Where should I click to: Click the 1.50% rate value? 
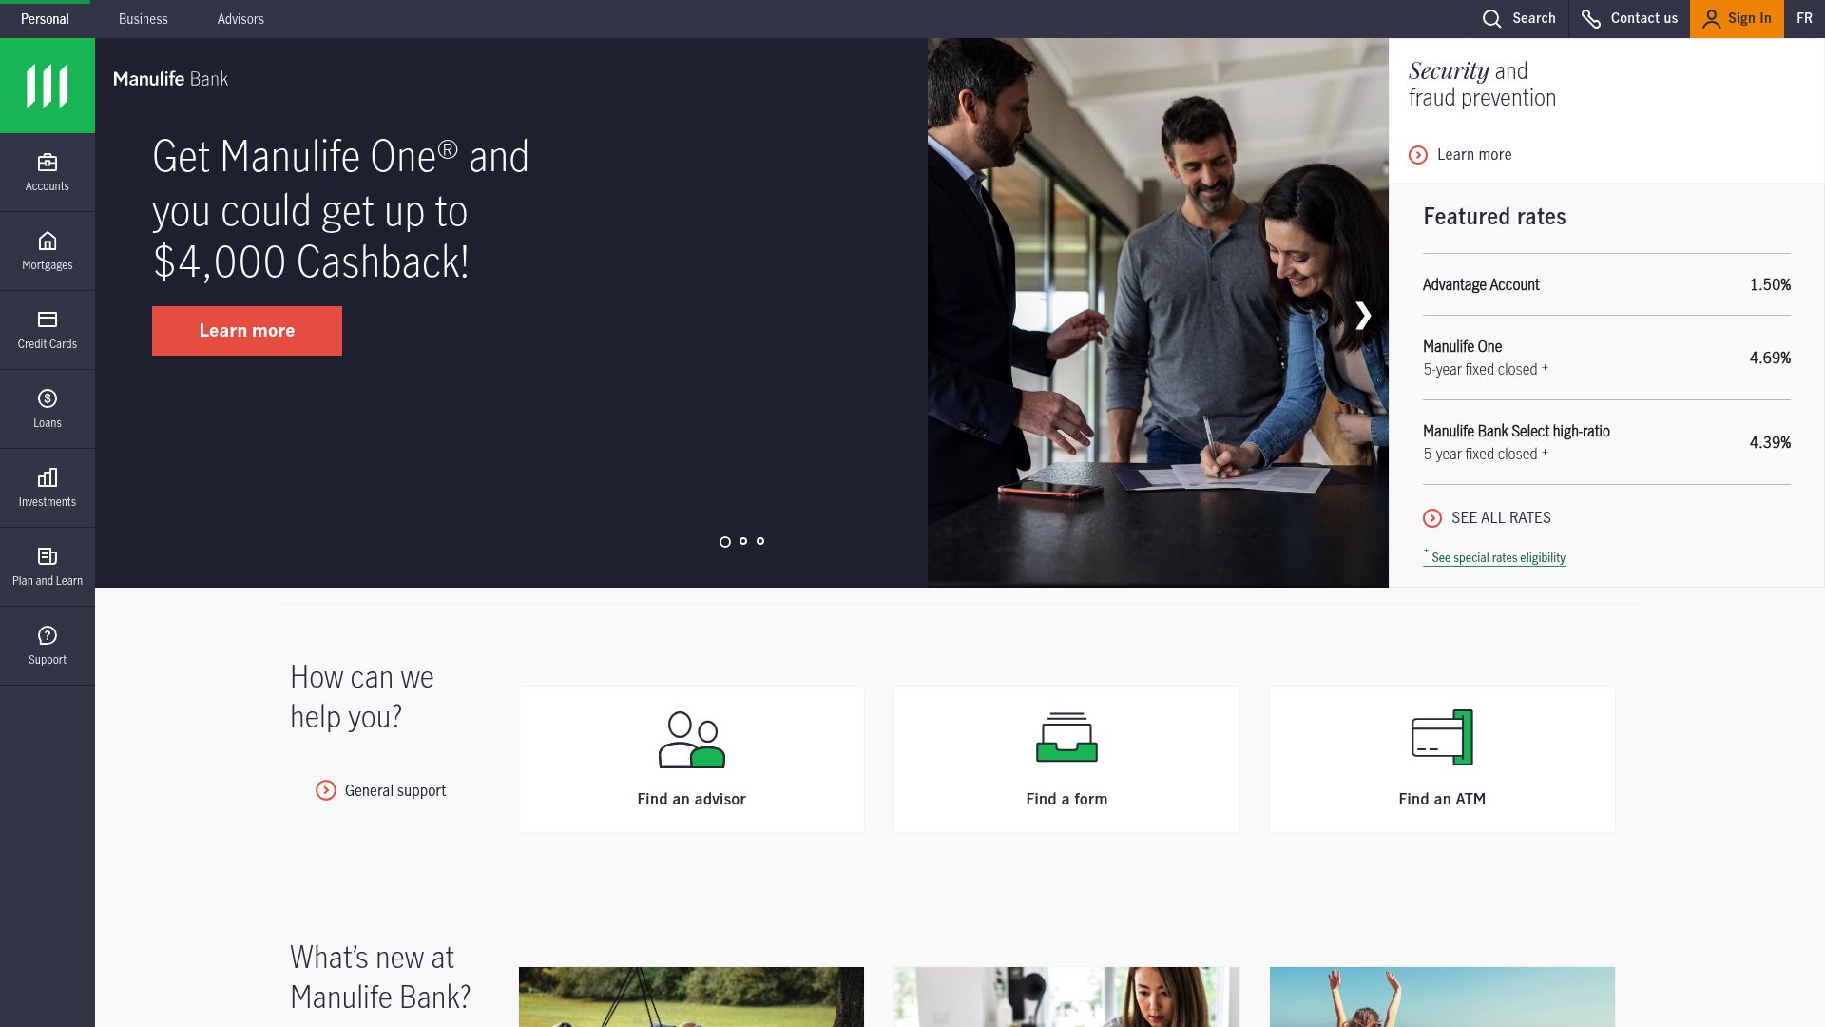pyautogui.click(x=1770, y=285)
